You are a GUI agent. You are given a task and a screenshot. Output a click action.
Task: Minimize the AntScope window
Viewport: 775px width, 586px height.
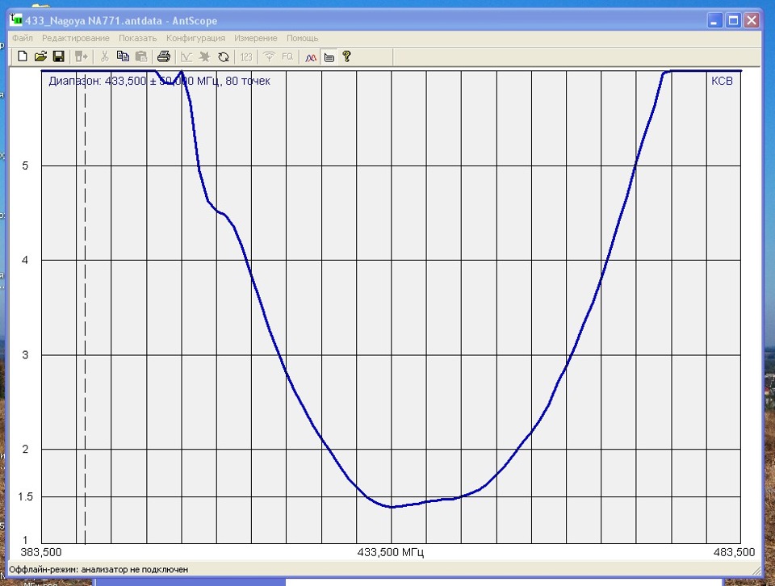(x=714, y=20)
